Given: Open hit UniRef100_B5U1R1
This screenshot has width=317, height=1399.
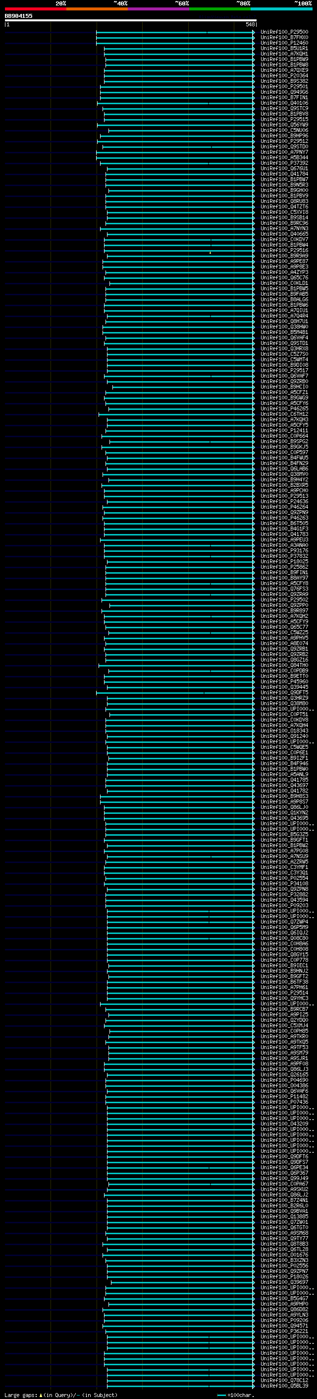Looking at the screenshot, I should pos(284,48).
